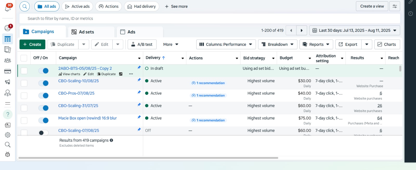Open the Ads reporting notebook icon in sidebar
416x170 pixels.
(x=8, y=49)
